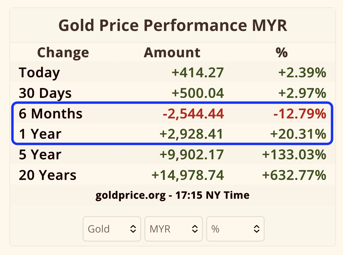Click the +20.31% one year percentage
The height and width of the screenshot is (255, 343).
click(298, 134)
